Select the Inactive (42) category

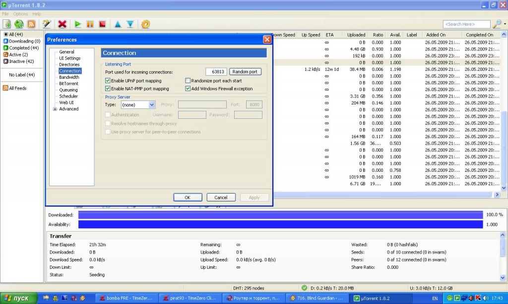18,61
